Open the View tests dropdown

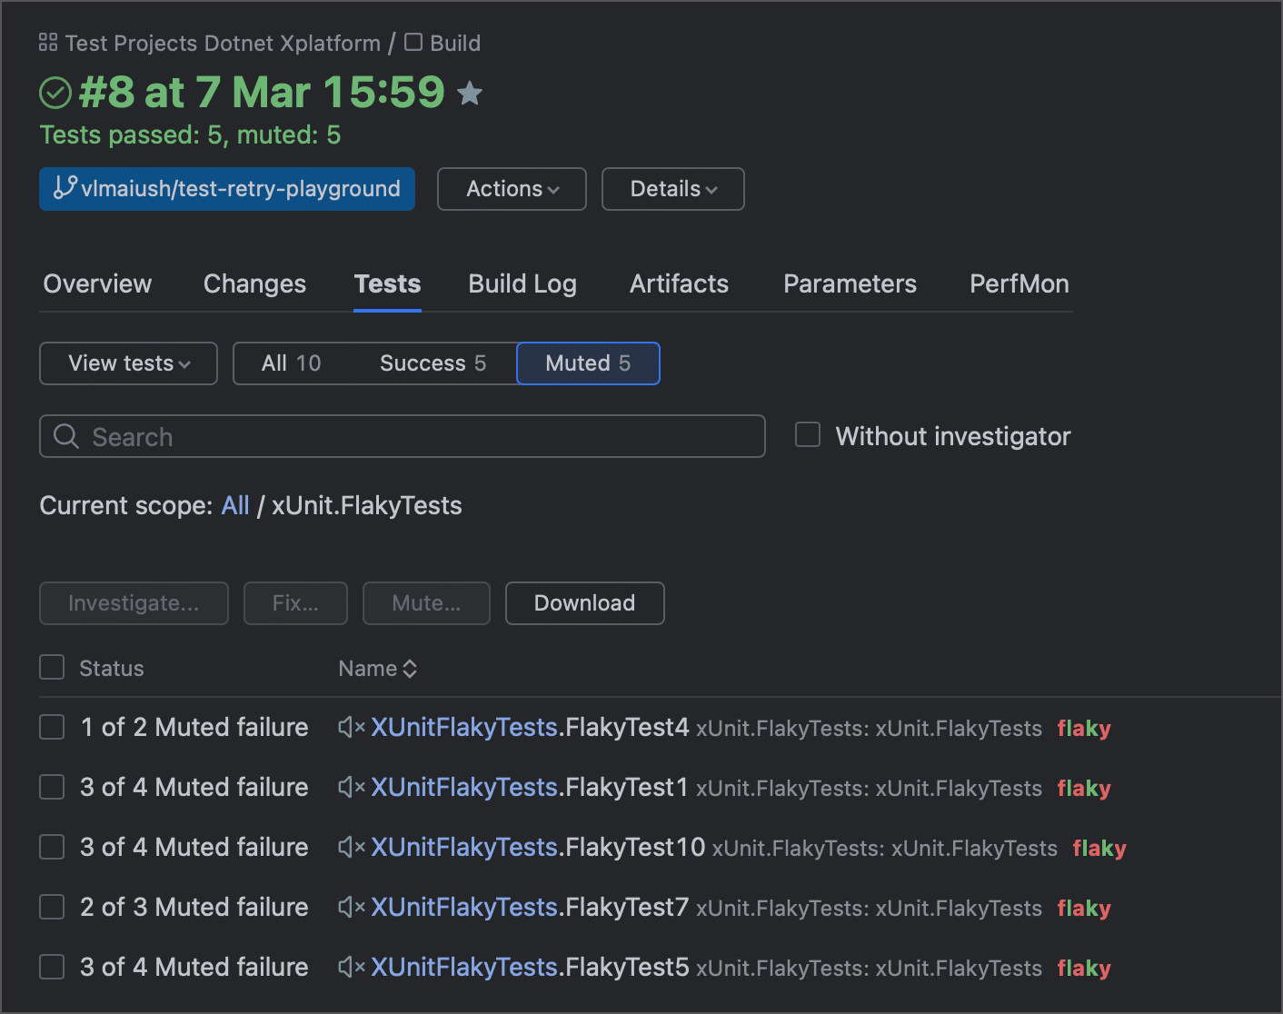[x=128, y=363]
